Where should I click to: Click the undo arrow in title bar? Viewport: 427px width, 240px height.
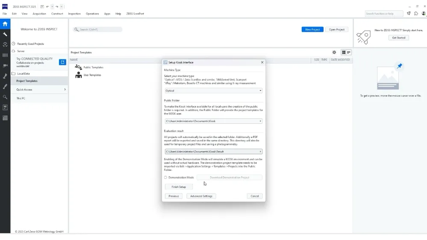click(x=47, y=6)
